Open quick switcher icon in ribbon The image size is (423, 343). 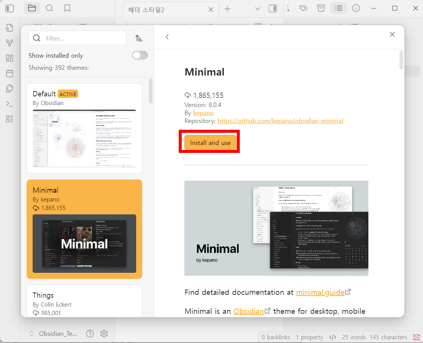tap(9, 28)
